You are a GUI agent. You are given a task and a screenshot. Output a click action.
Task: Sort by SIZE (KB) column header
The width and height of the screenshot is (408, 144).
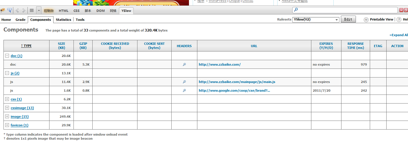[x=61, y=46]
